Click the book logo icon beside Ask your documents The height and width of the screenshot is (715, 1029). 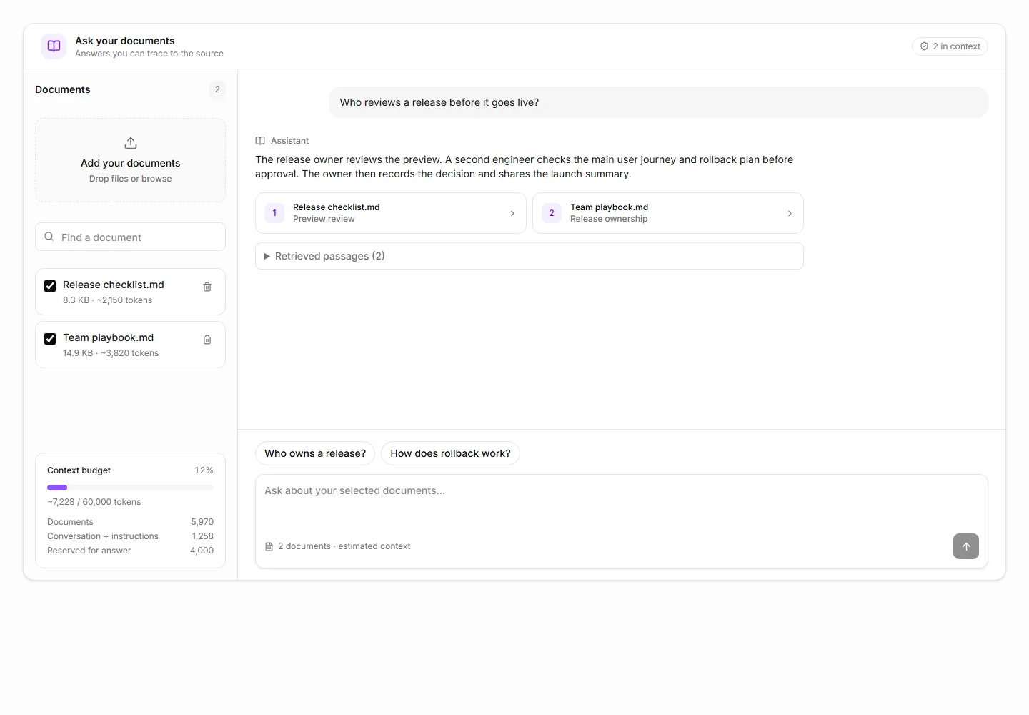54,46
